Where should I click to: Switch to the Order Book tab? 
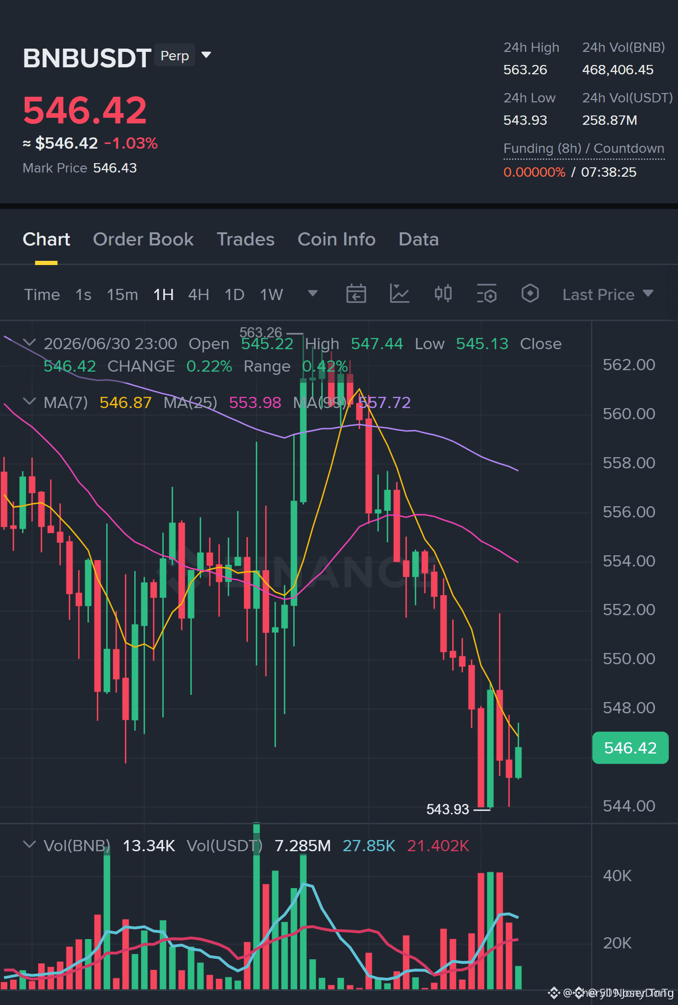143,239
